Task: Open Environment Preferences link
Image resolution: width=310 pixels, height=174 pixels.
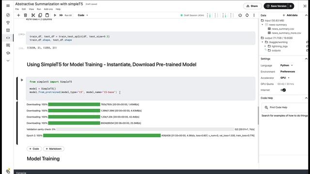Action: point(287,72)
